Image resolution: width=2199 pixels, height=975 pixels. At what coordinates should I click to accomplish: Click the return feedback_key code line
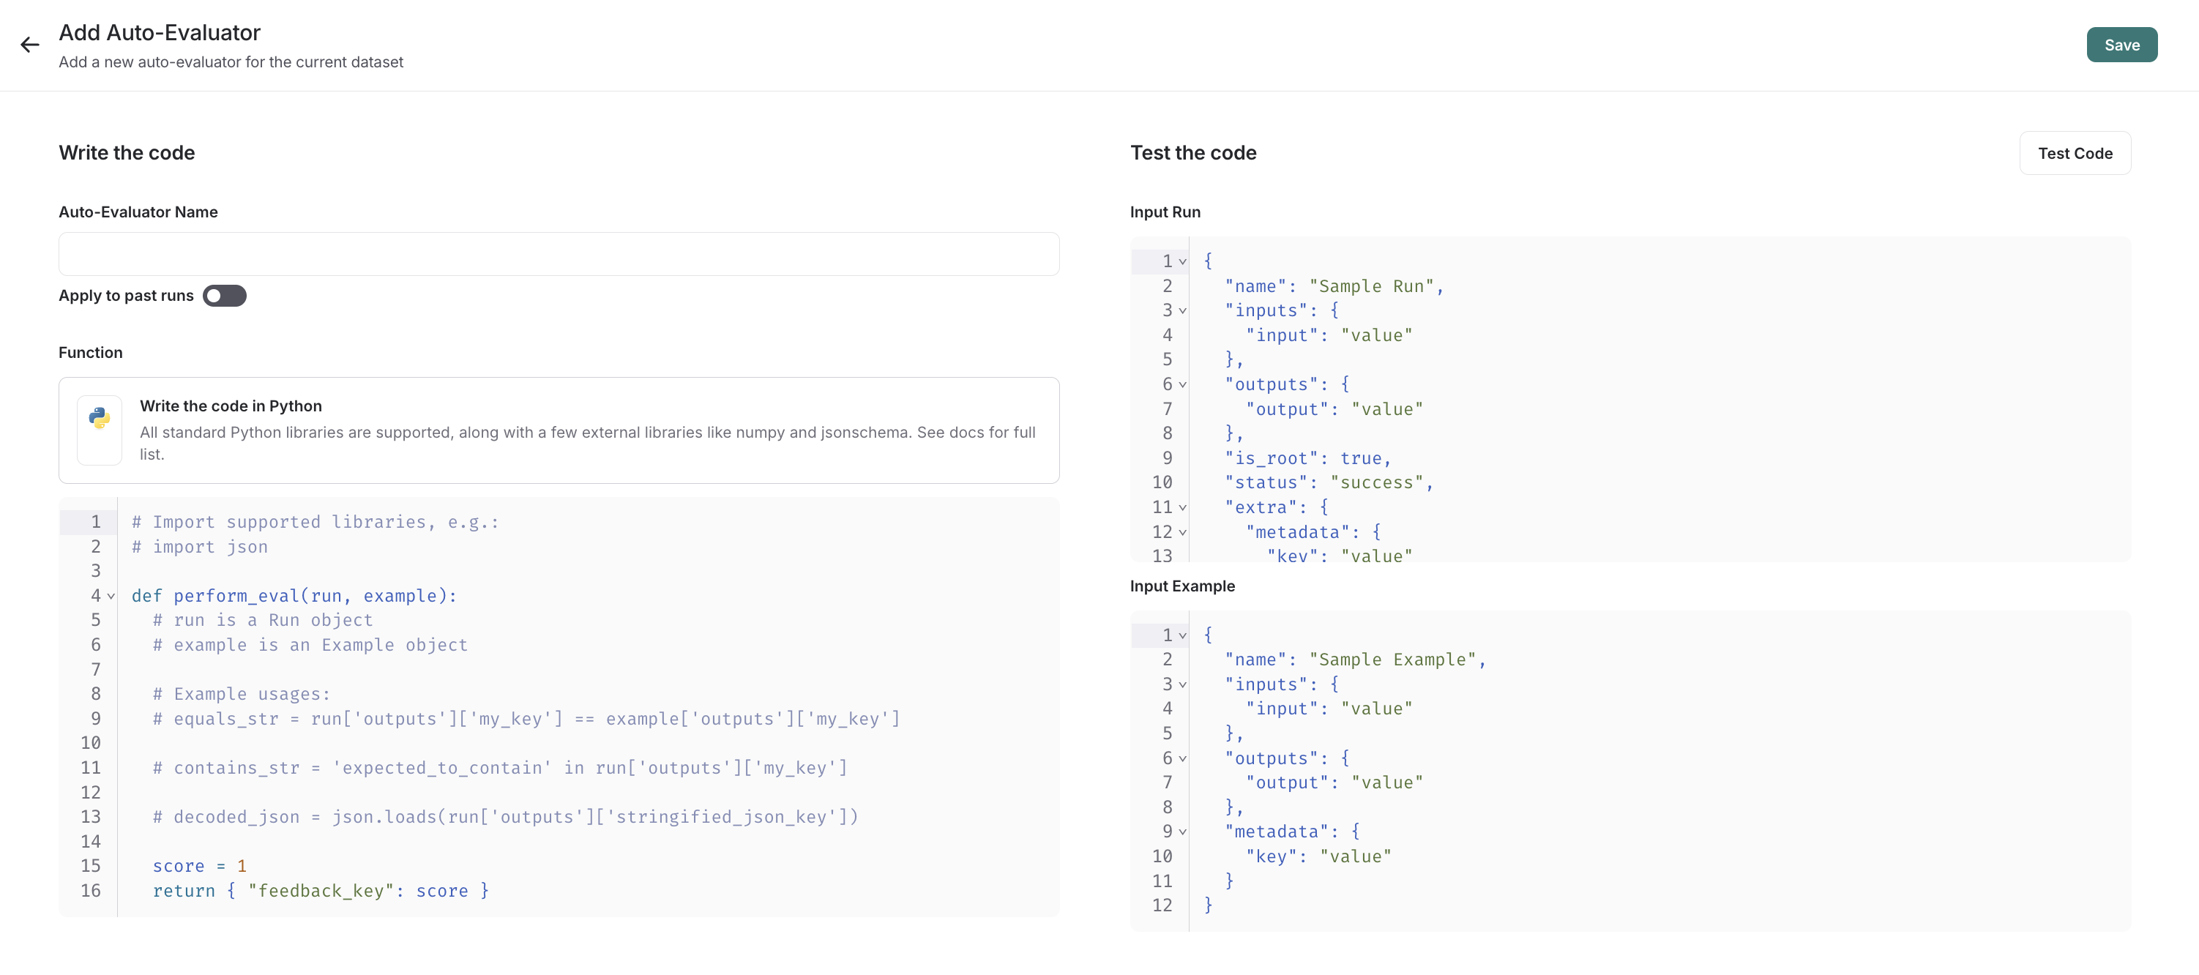pyautogui.click(x=320, y=891)
